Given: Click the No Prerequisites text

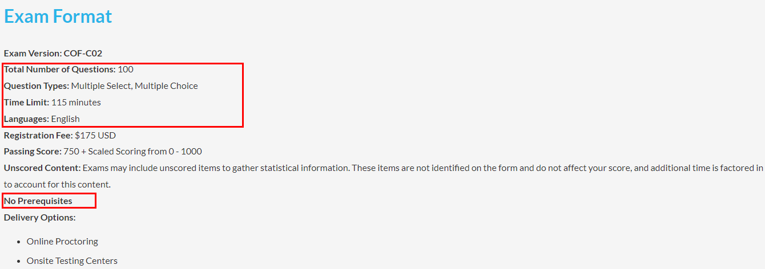Looking at the screenshot, I should pos(38,201).
